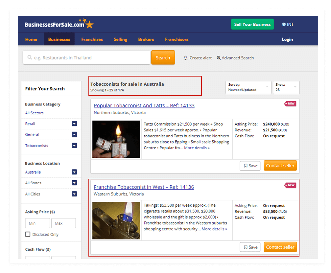The width and height of the screenshot is (331, 273).
Task: Focus the search field with Restaurants in Thailand placeholder
Action: pos(86,57)
